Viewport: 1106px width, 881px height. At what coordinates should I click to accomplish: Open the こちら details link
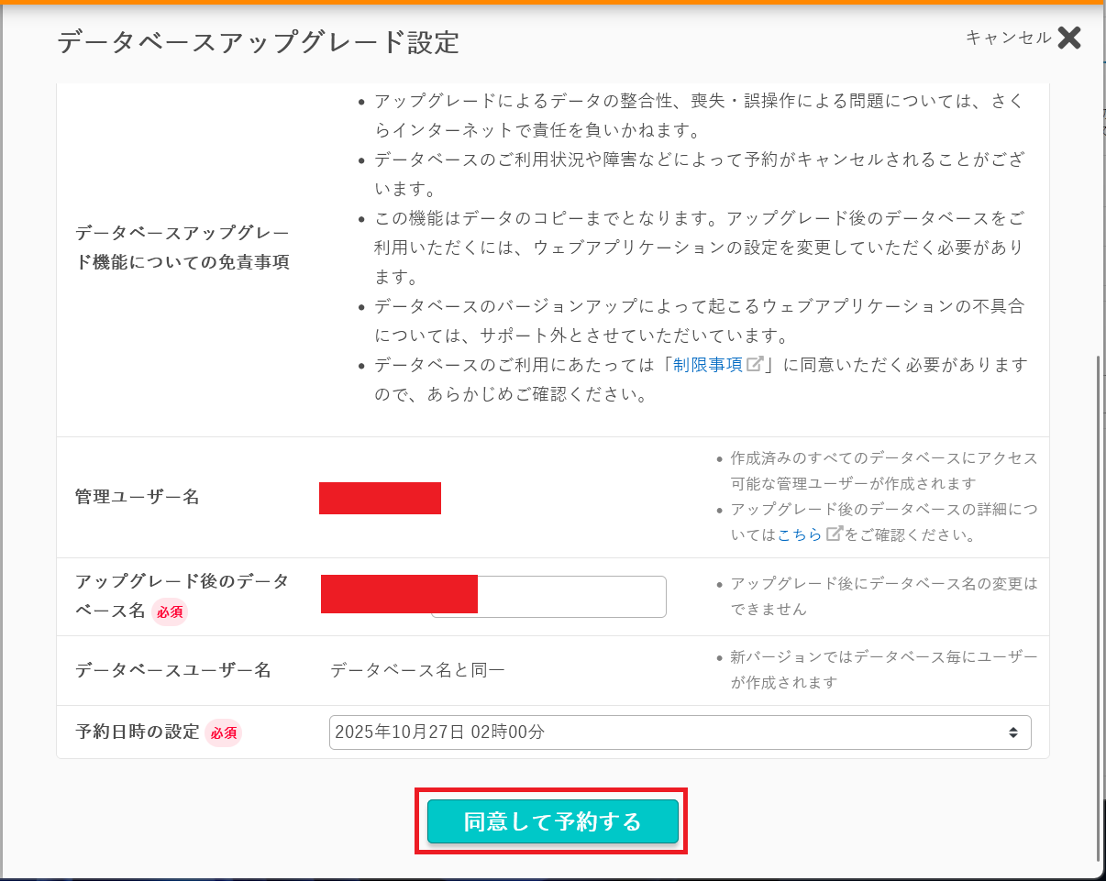pyautogui.click(x=800, y=534)
